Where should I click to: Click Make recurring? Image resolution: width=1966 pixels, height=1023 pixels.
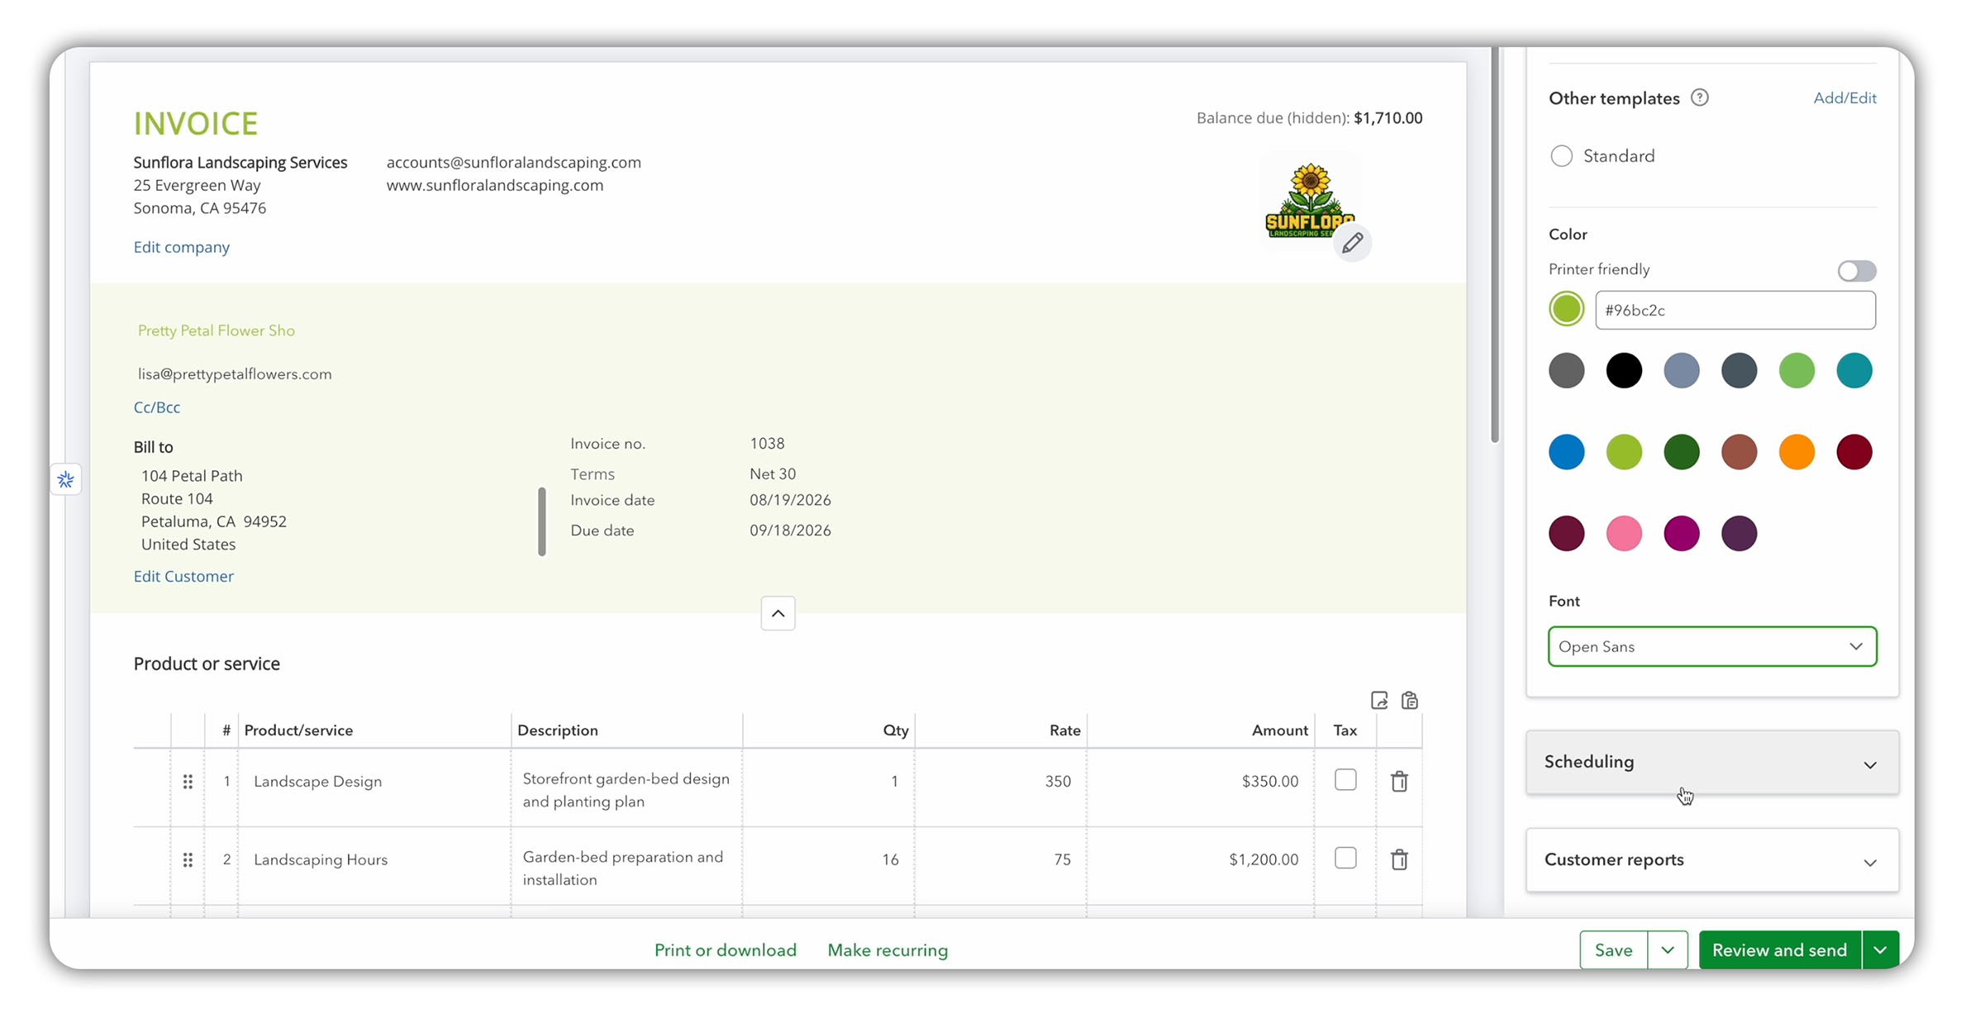[x=888, y=950]
